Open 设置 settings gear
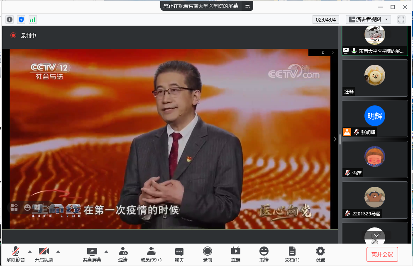The height and width of the screenshot is (266, 413). (x=320, y=254)
